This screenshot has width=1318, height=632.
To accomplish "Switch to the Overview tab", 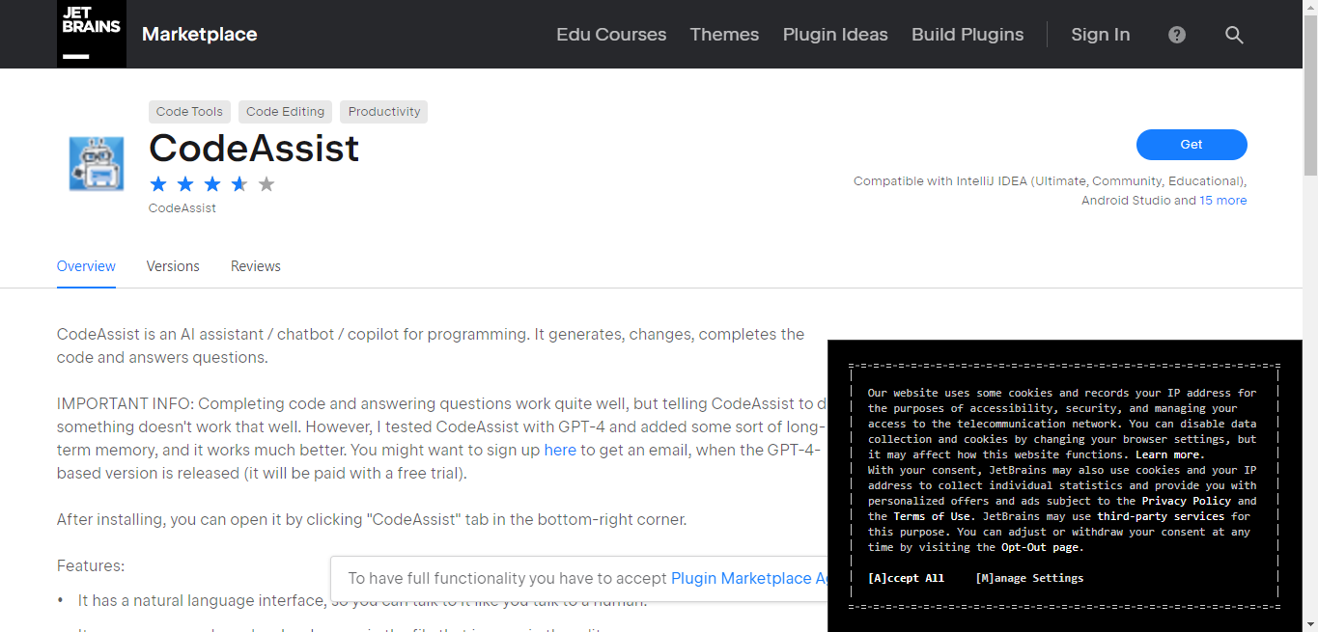I will point(86,266).
